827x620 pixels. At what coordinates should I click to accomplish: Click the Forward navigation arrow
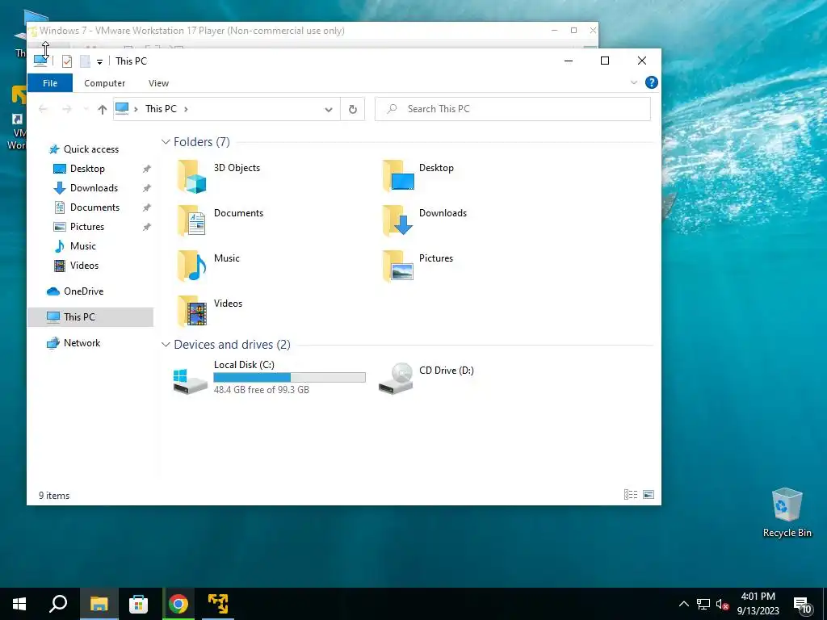coord(66,109)
